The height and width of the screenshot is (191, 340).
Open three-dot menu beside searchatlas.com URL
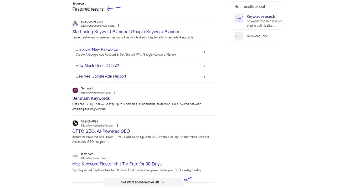coord(118,125)
